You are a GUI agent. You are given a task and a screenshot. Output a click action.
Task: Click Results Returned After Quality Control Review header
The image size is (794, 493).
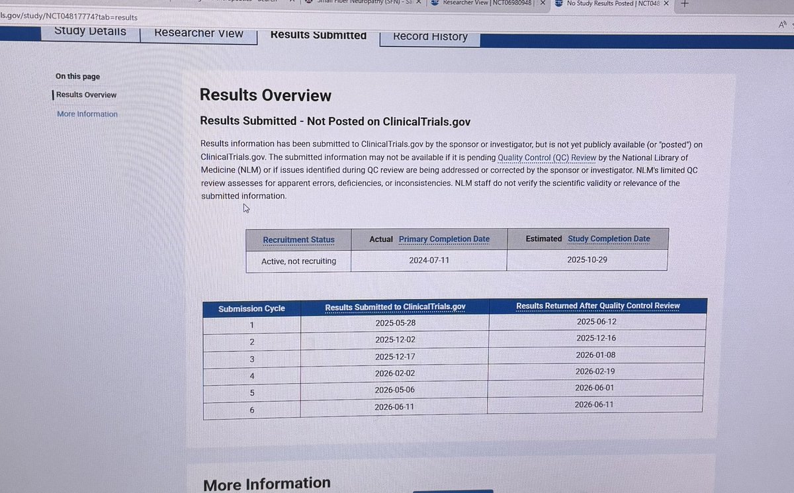pyautogui.click(x=598, y=306)
